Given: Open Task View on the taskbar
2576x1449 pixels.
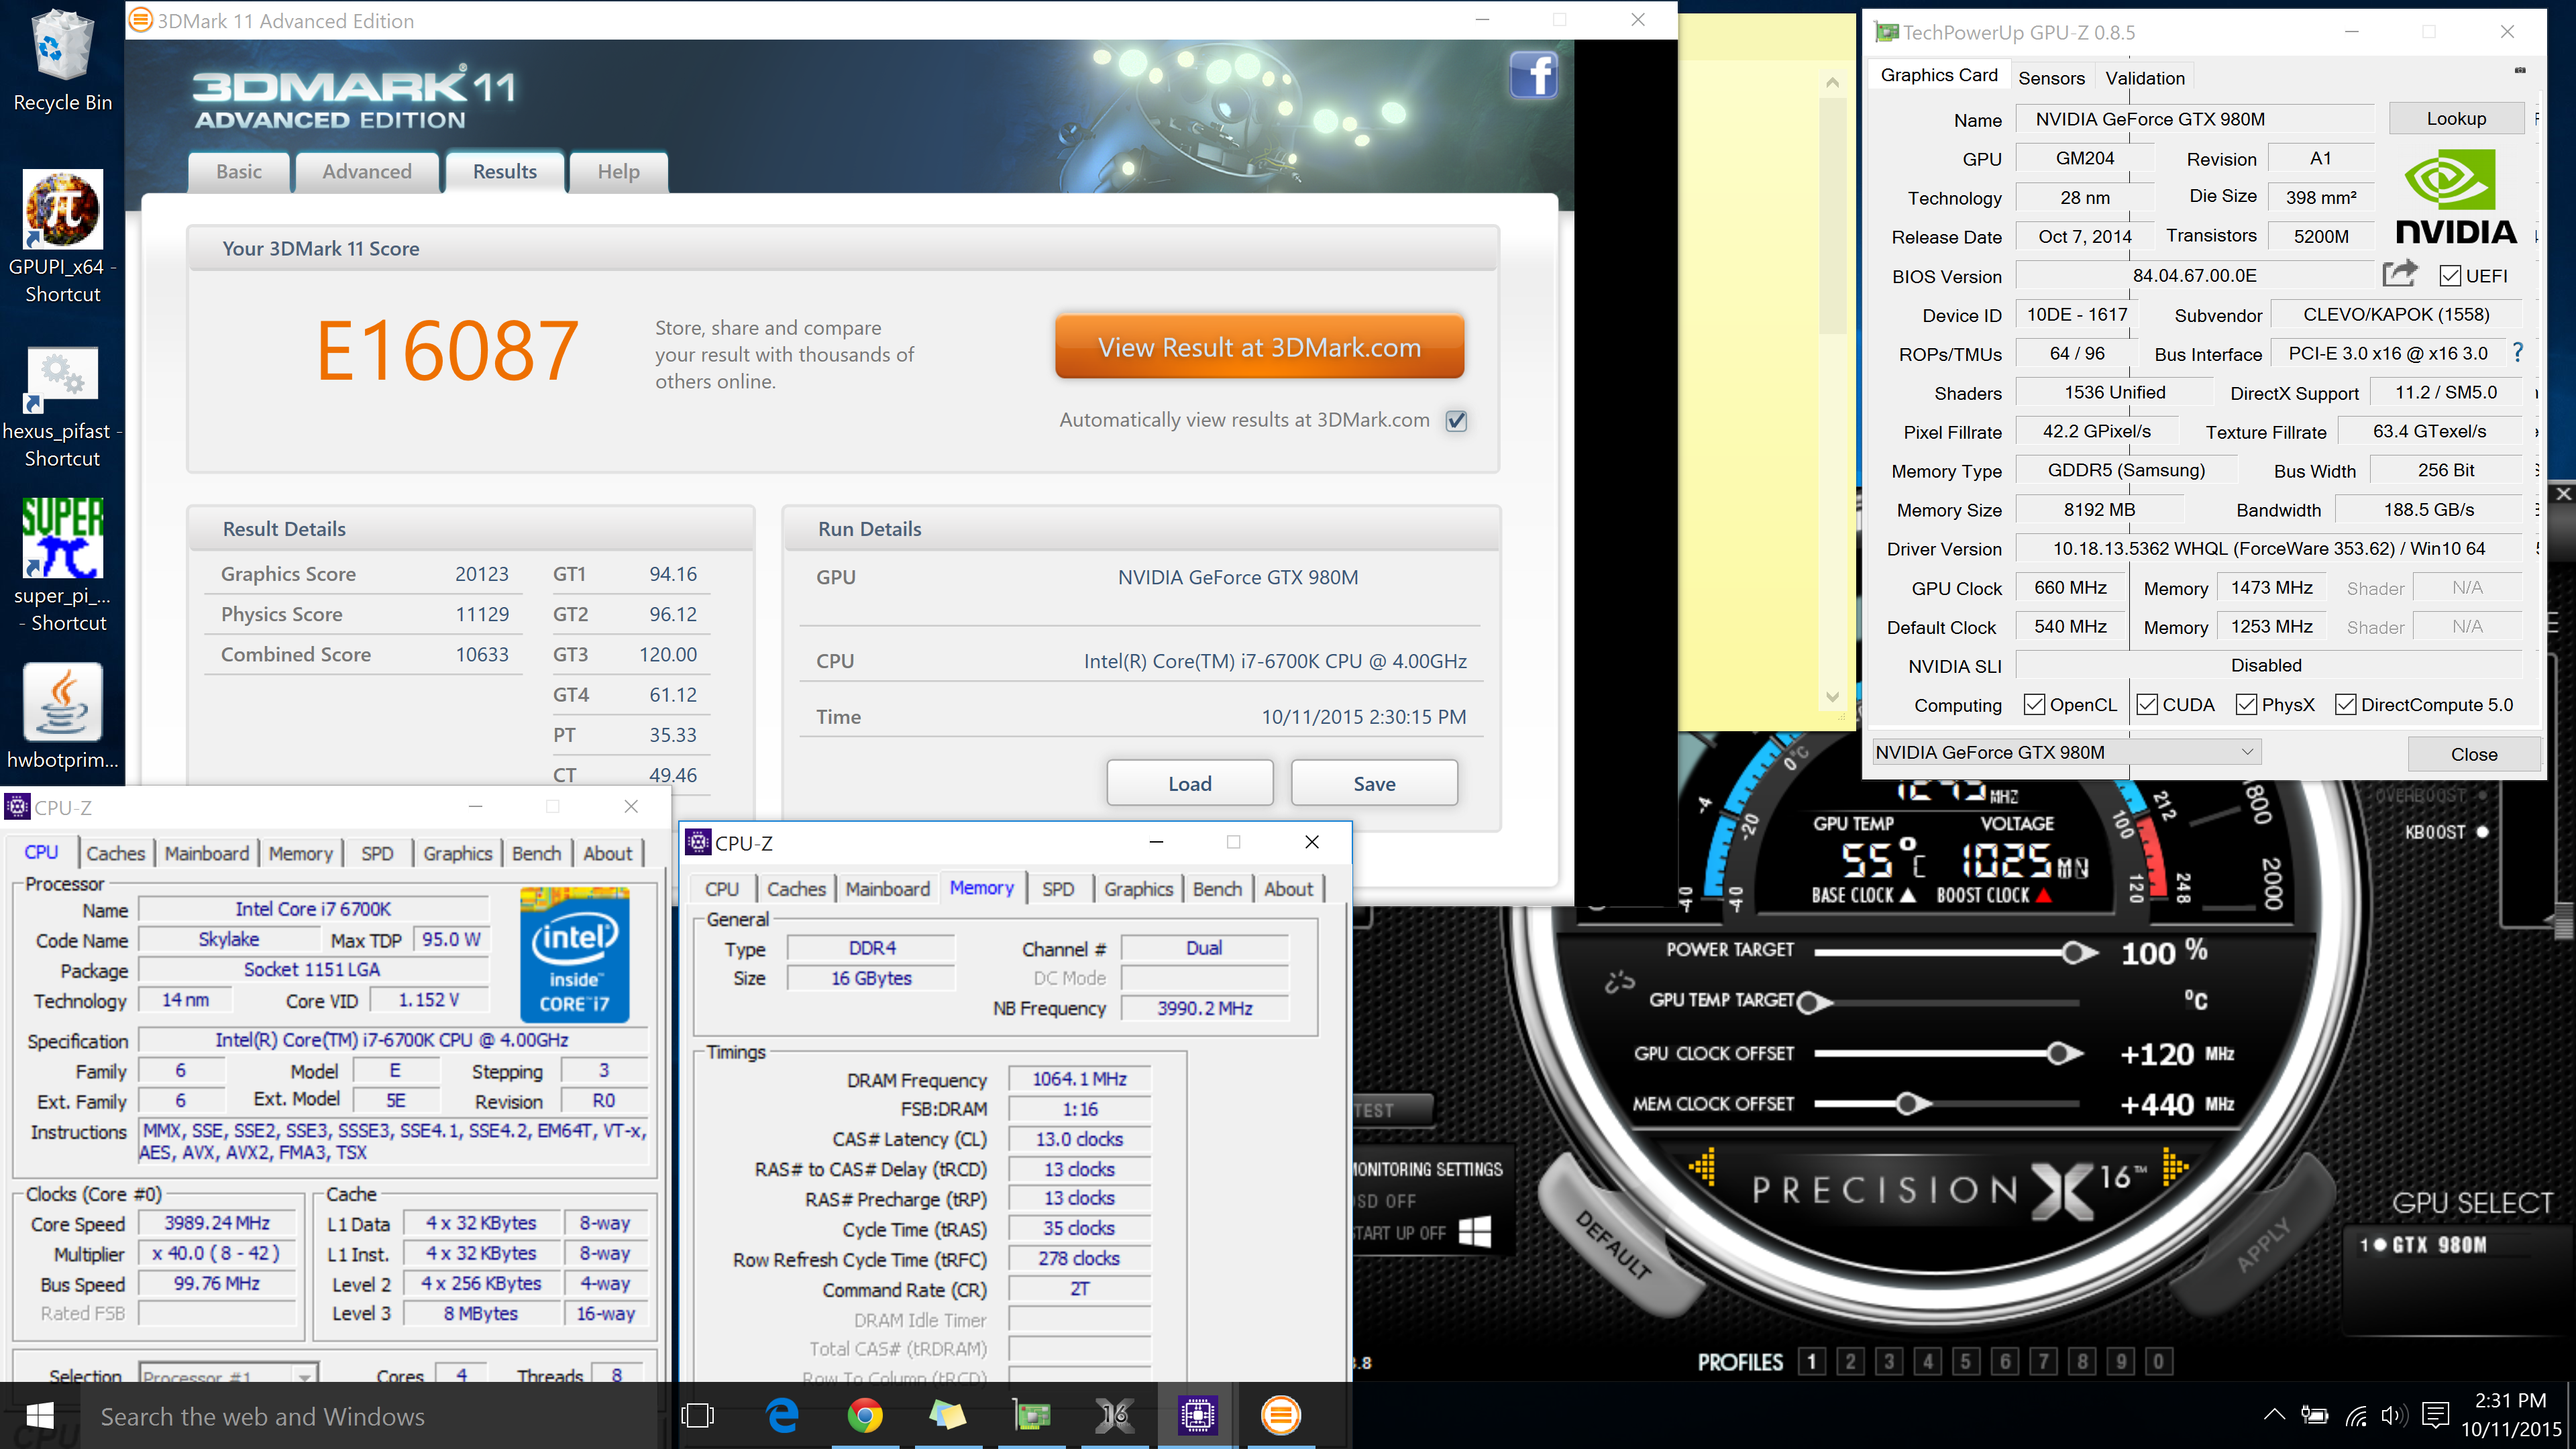Looking at the screenshot, I should [698, 1416].
